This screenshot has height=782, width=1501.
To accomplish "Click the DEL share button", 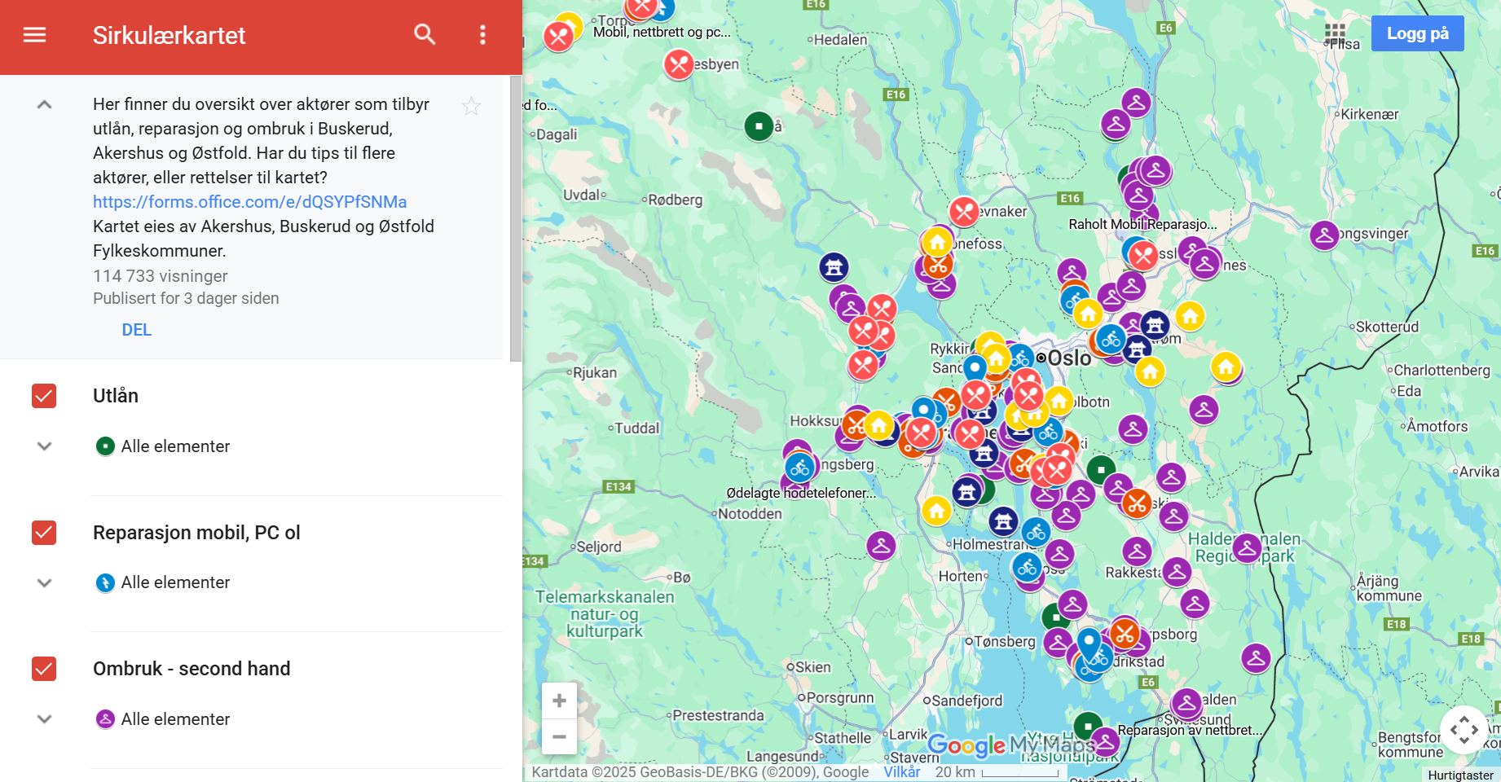I will tap(137, 330).
